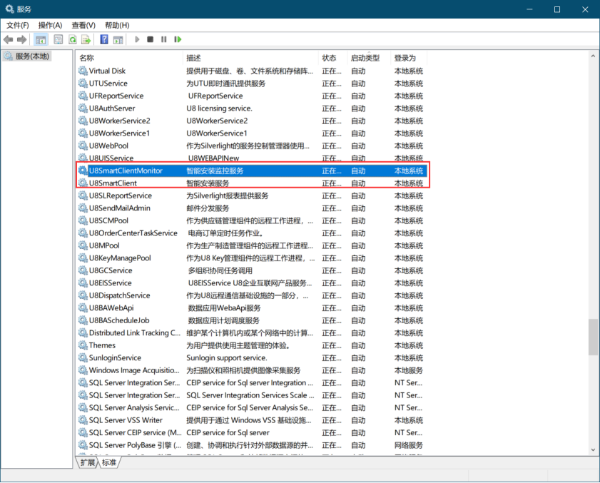Viewport: 600px width, 483px height.
Task: Click gear icon of Virtual Disk service
Action: (x=83, y=71)
